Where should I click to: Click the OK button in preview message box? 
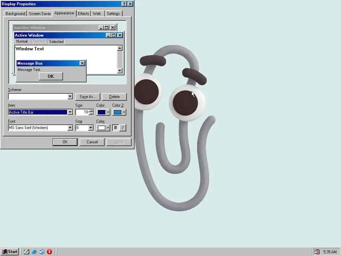tap(51, 76)
